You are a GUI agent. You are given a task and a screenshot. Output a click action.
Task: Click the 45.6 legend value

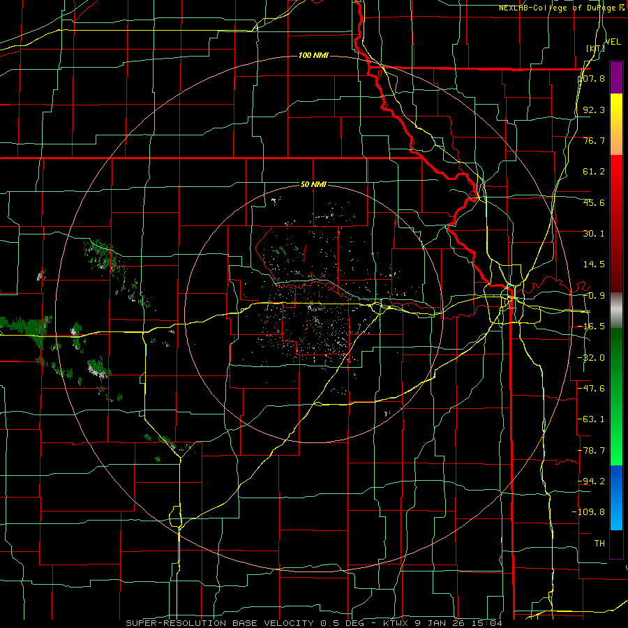[x=594, y=202]
